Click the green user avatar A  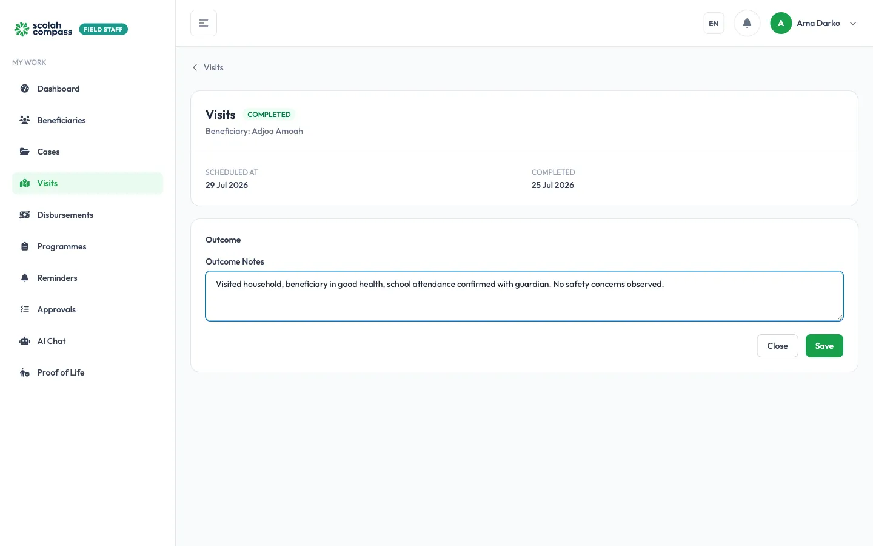pyautogui.click(x=781, y=23)
